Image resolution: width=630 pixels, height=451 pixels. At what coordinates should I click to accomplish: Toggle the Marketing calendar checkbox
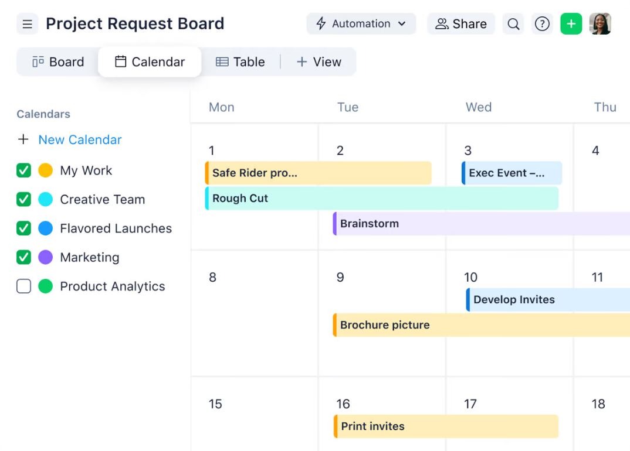(23, 257)
